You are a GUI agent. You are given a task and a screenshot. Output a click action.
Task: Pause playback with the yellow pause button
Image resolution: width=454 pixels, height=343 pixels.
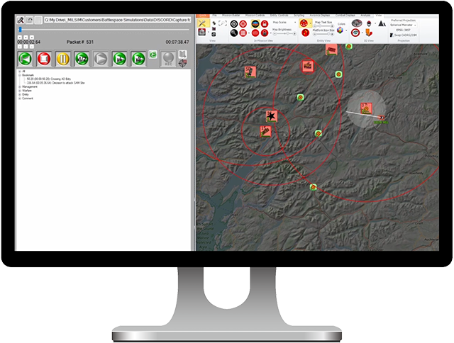63,59
